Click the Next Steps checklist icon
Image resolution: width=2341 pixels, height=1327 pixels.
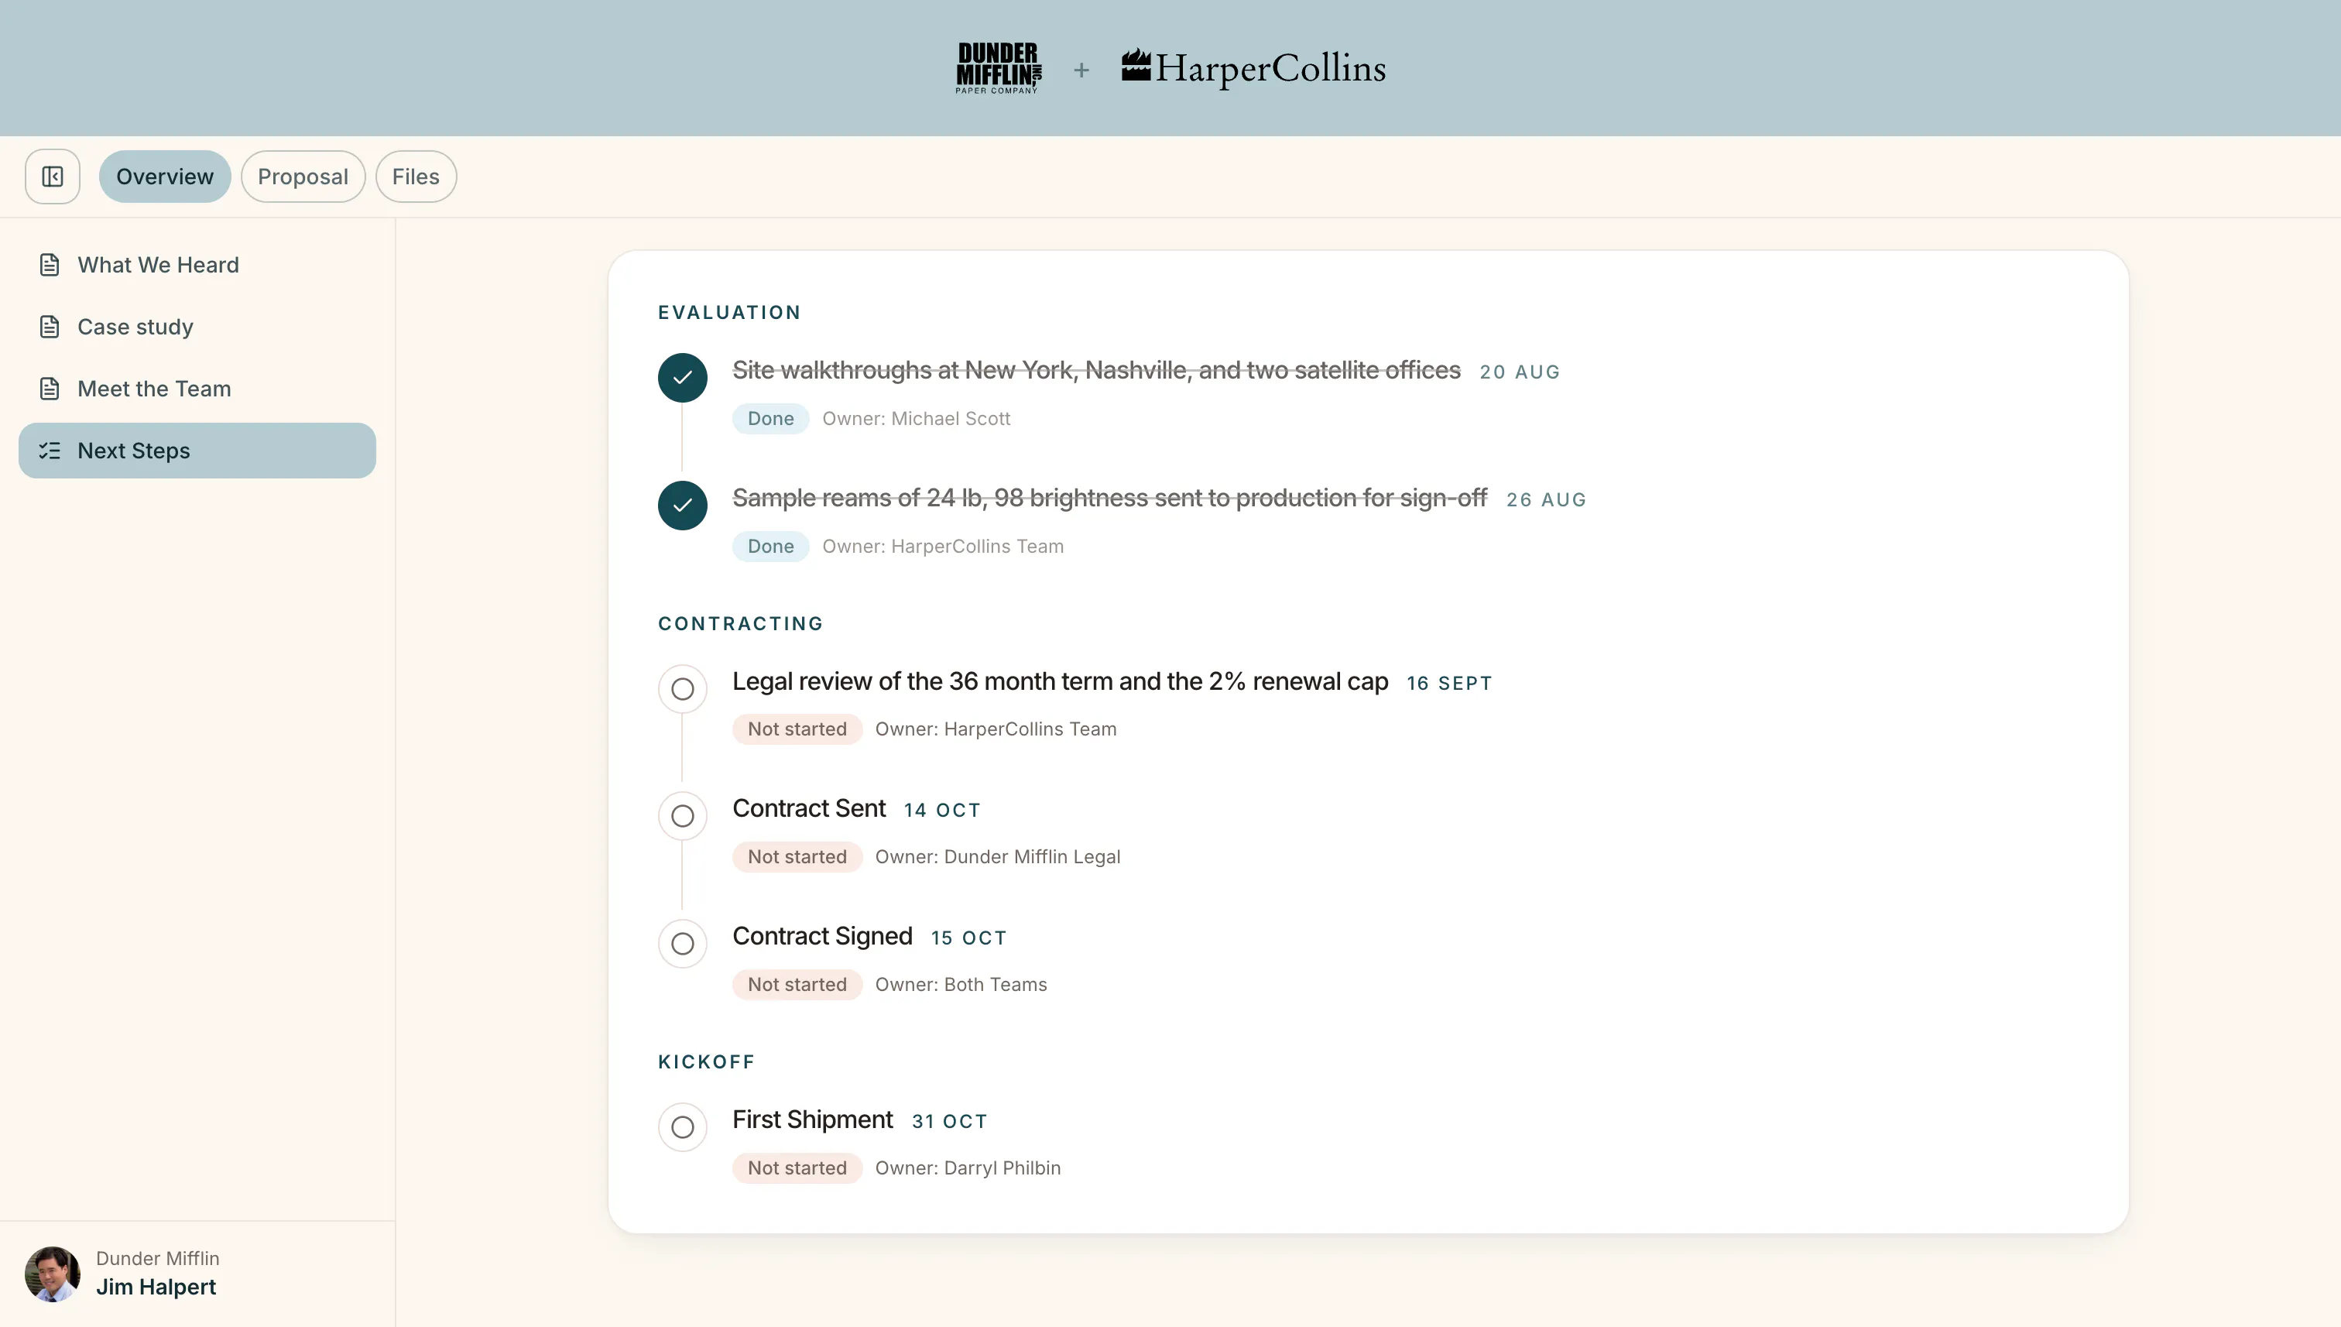point(50,451)
